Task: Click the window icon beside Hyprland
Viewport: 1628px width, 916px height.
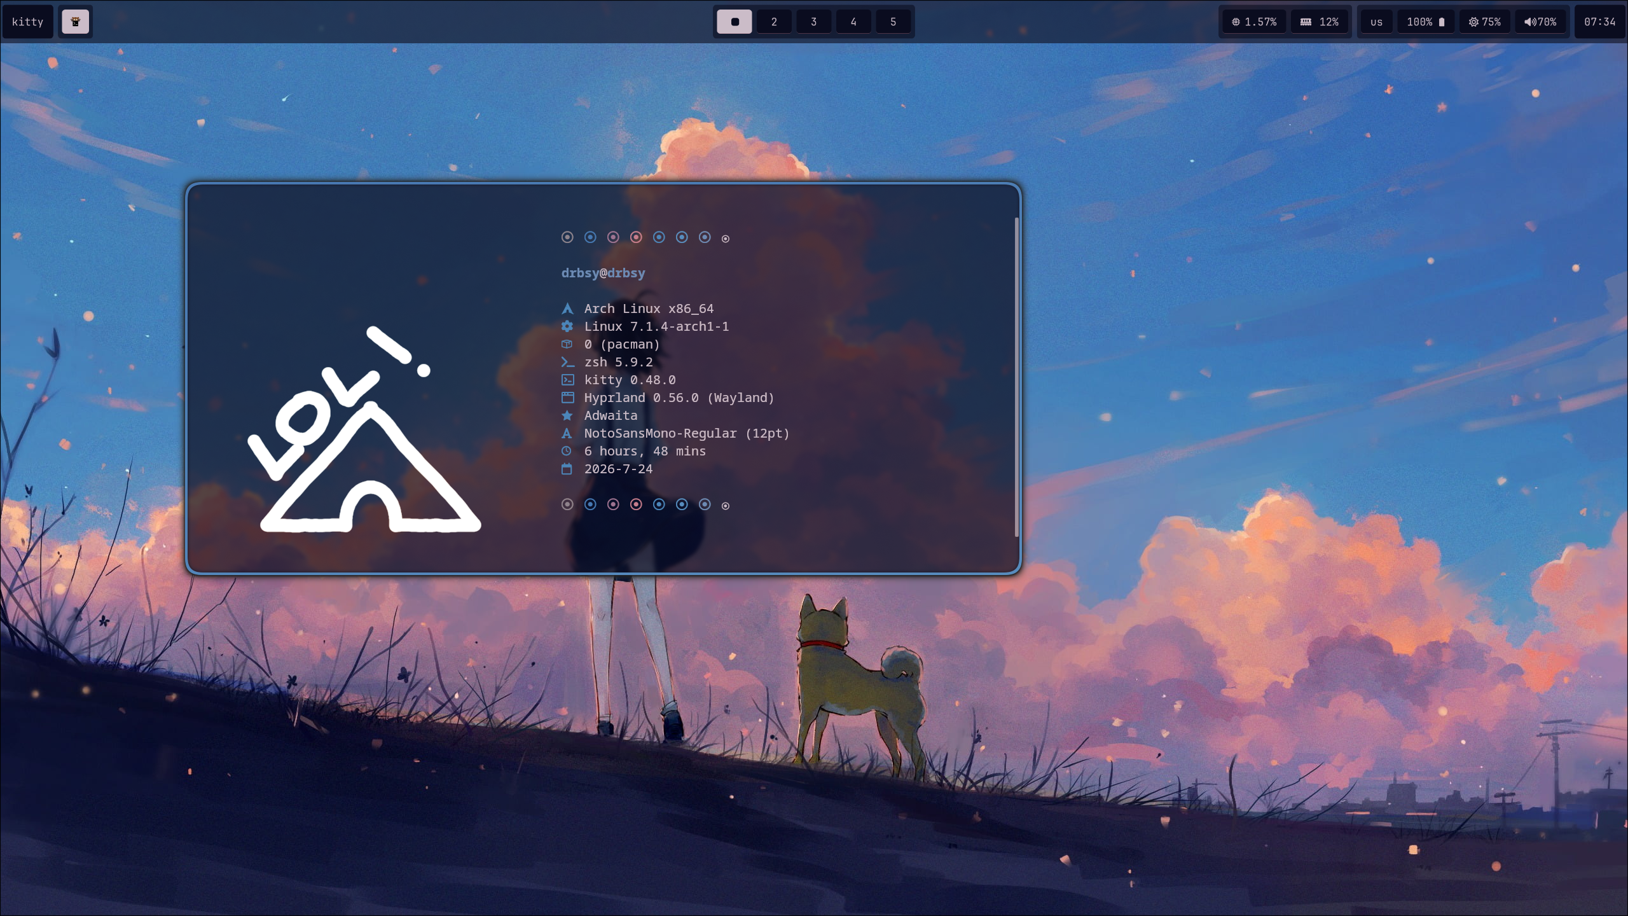Action: pyautogui.click(x=567, y=398)
